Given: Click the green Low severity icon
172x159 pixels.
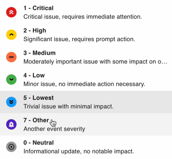Looking at the screenshot, I should [x=11, y=79].
